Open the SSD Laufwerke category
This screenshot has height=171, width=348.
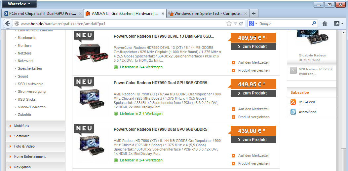(30, 84)
